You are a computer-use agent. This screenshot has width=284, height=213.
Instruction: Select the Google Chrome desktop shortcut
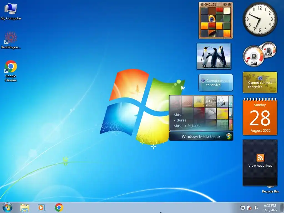pos(11,71)
